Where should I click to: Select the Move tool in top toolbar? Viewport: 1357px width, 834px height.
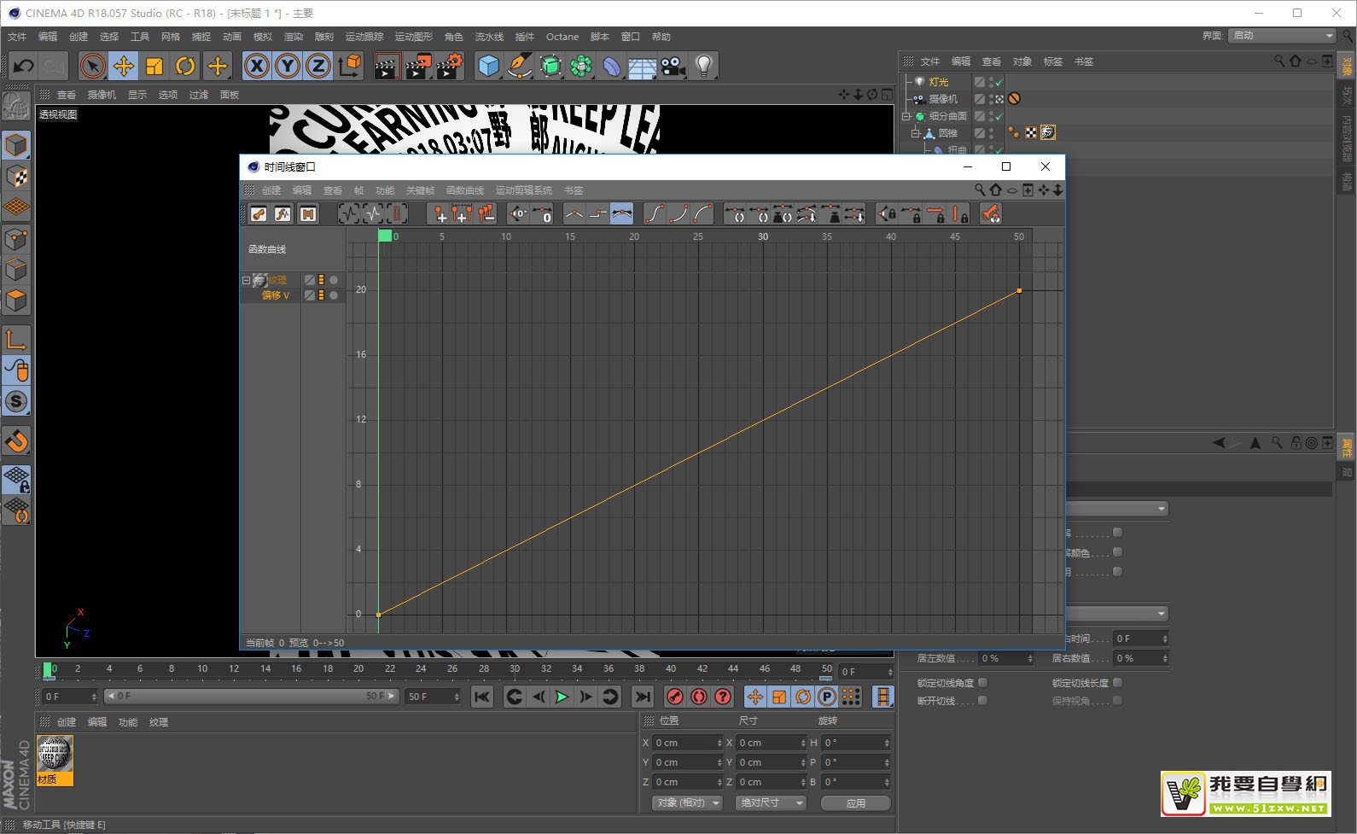coord(124,66)
